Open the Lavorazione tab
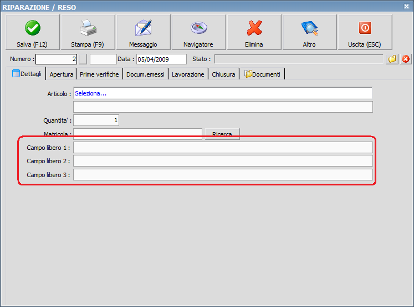 188,74
